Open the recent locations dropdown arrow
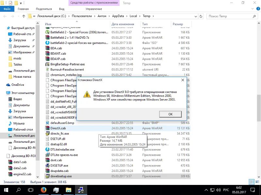Viewport: 261px width, 195px height. click(18, 16)
